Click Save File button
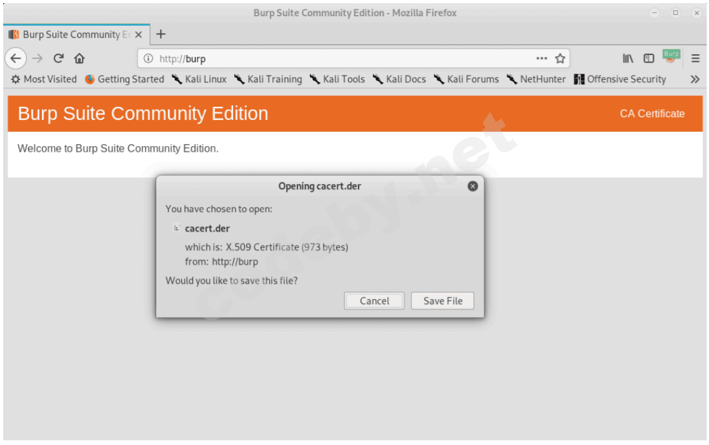The width and height of the screenshot is (709, 445). pyautogui.click(x=443, y=301)
